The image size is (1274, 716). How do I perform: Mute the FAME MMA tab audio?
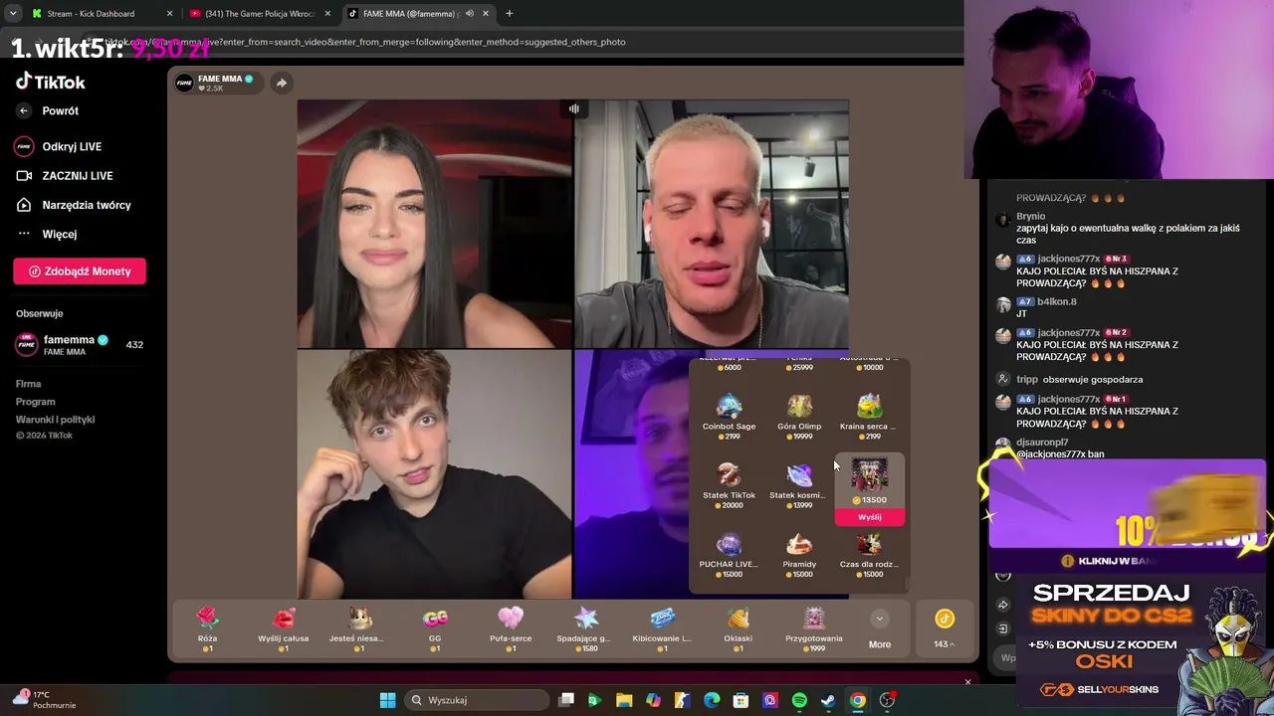pyautogui.click(x=468, y=14)
